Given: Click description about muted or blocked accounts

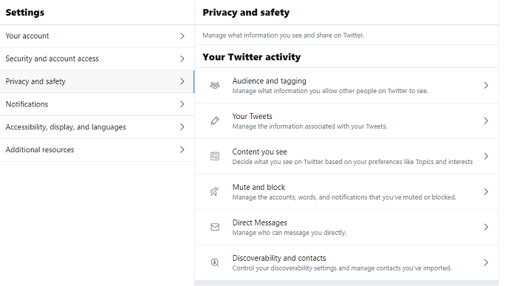Looking at the screenshot, I should [x=344, y=197].
